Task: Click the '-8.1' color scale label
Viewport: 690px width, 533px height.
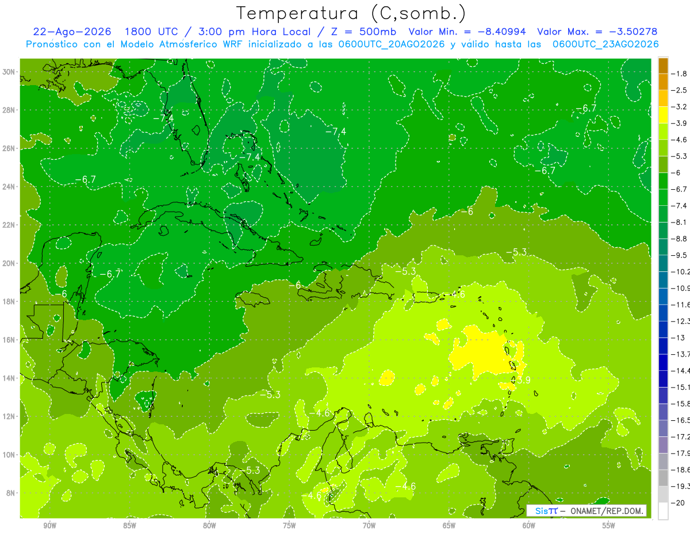Action: pyautogui.click(x=679, y=222)
